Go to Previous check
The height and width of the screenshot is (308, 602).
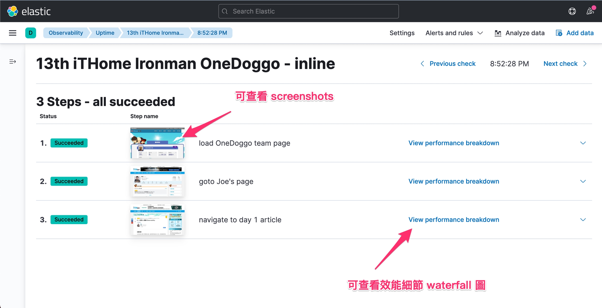(452, 63)
